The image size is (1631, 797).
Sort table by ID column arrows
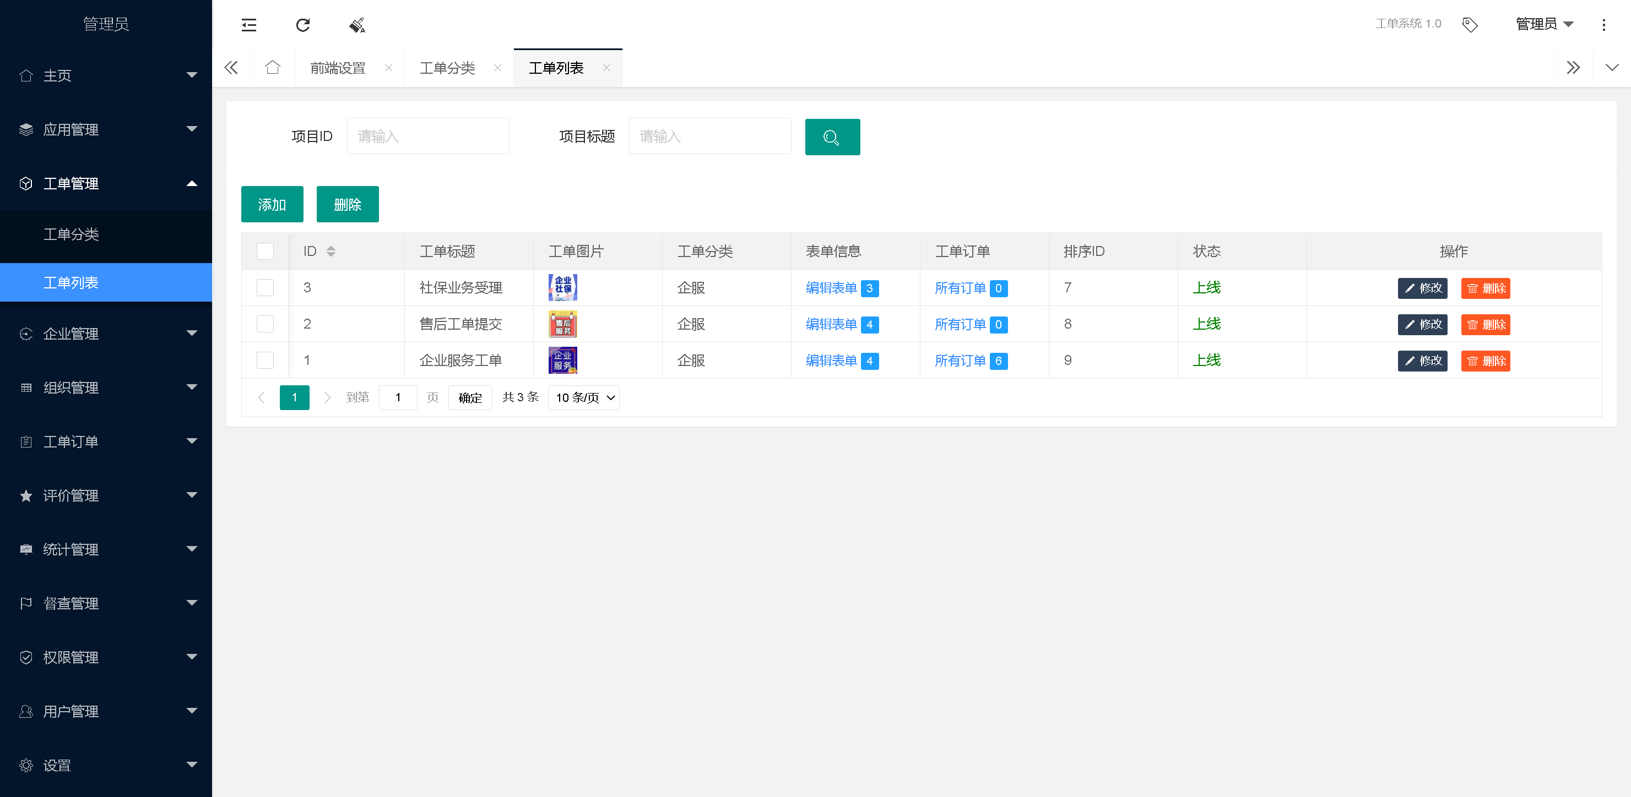coord(330,252)
